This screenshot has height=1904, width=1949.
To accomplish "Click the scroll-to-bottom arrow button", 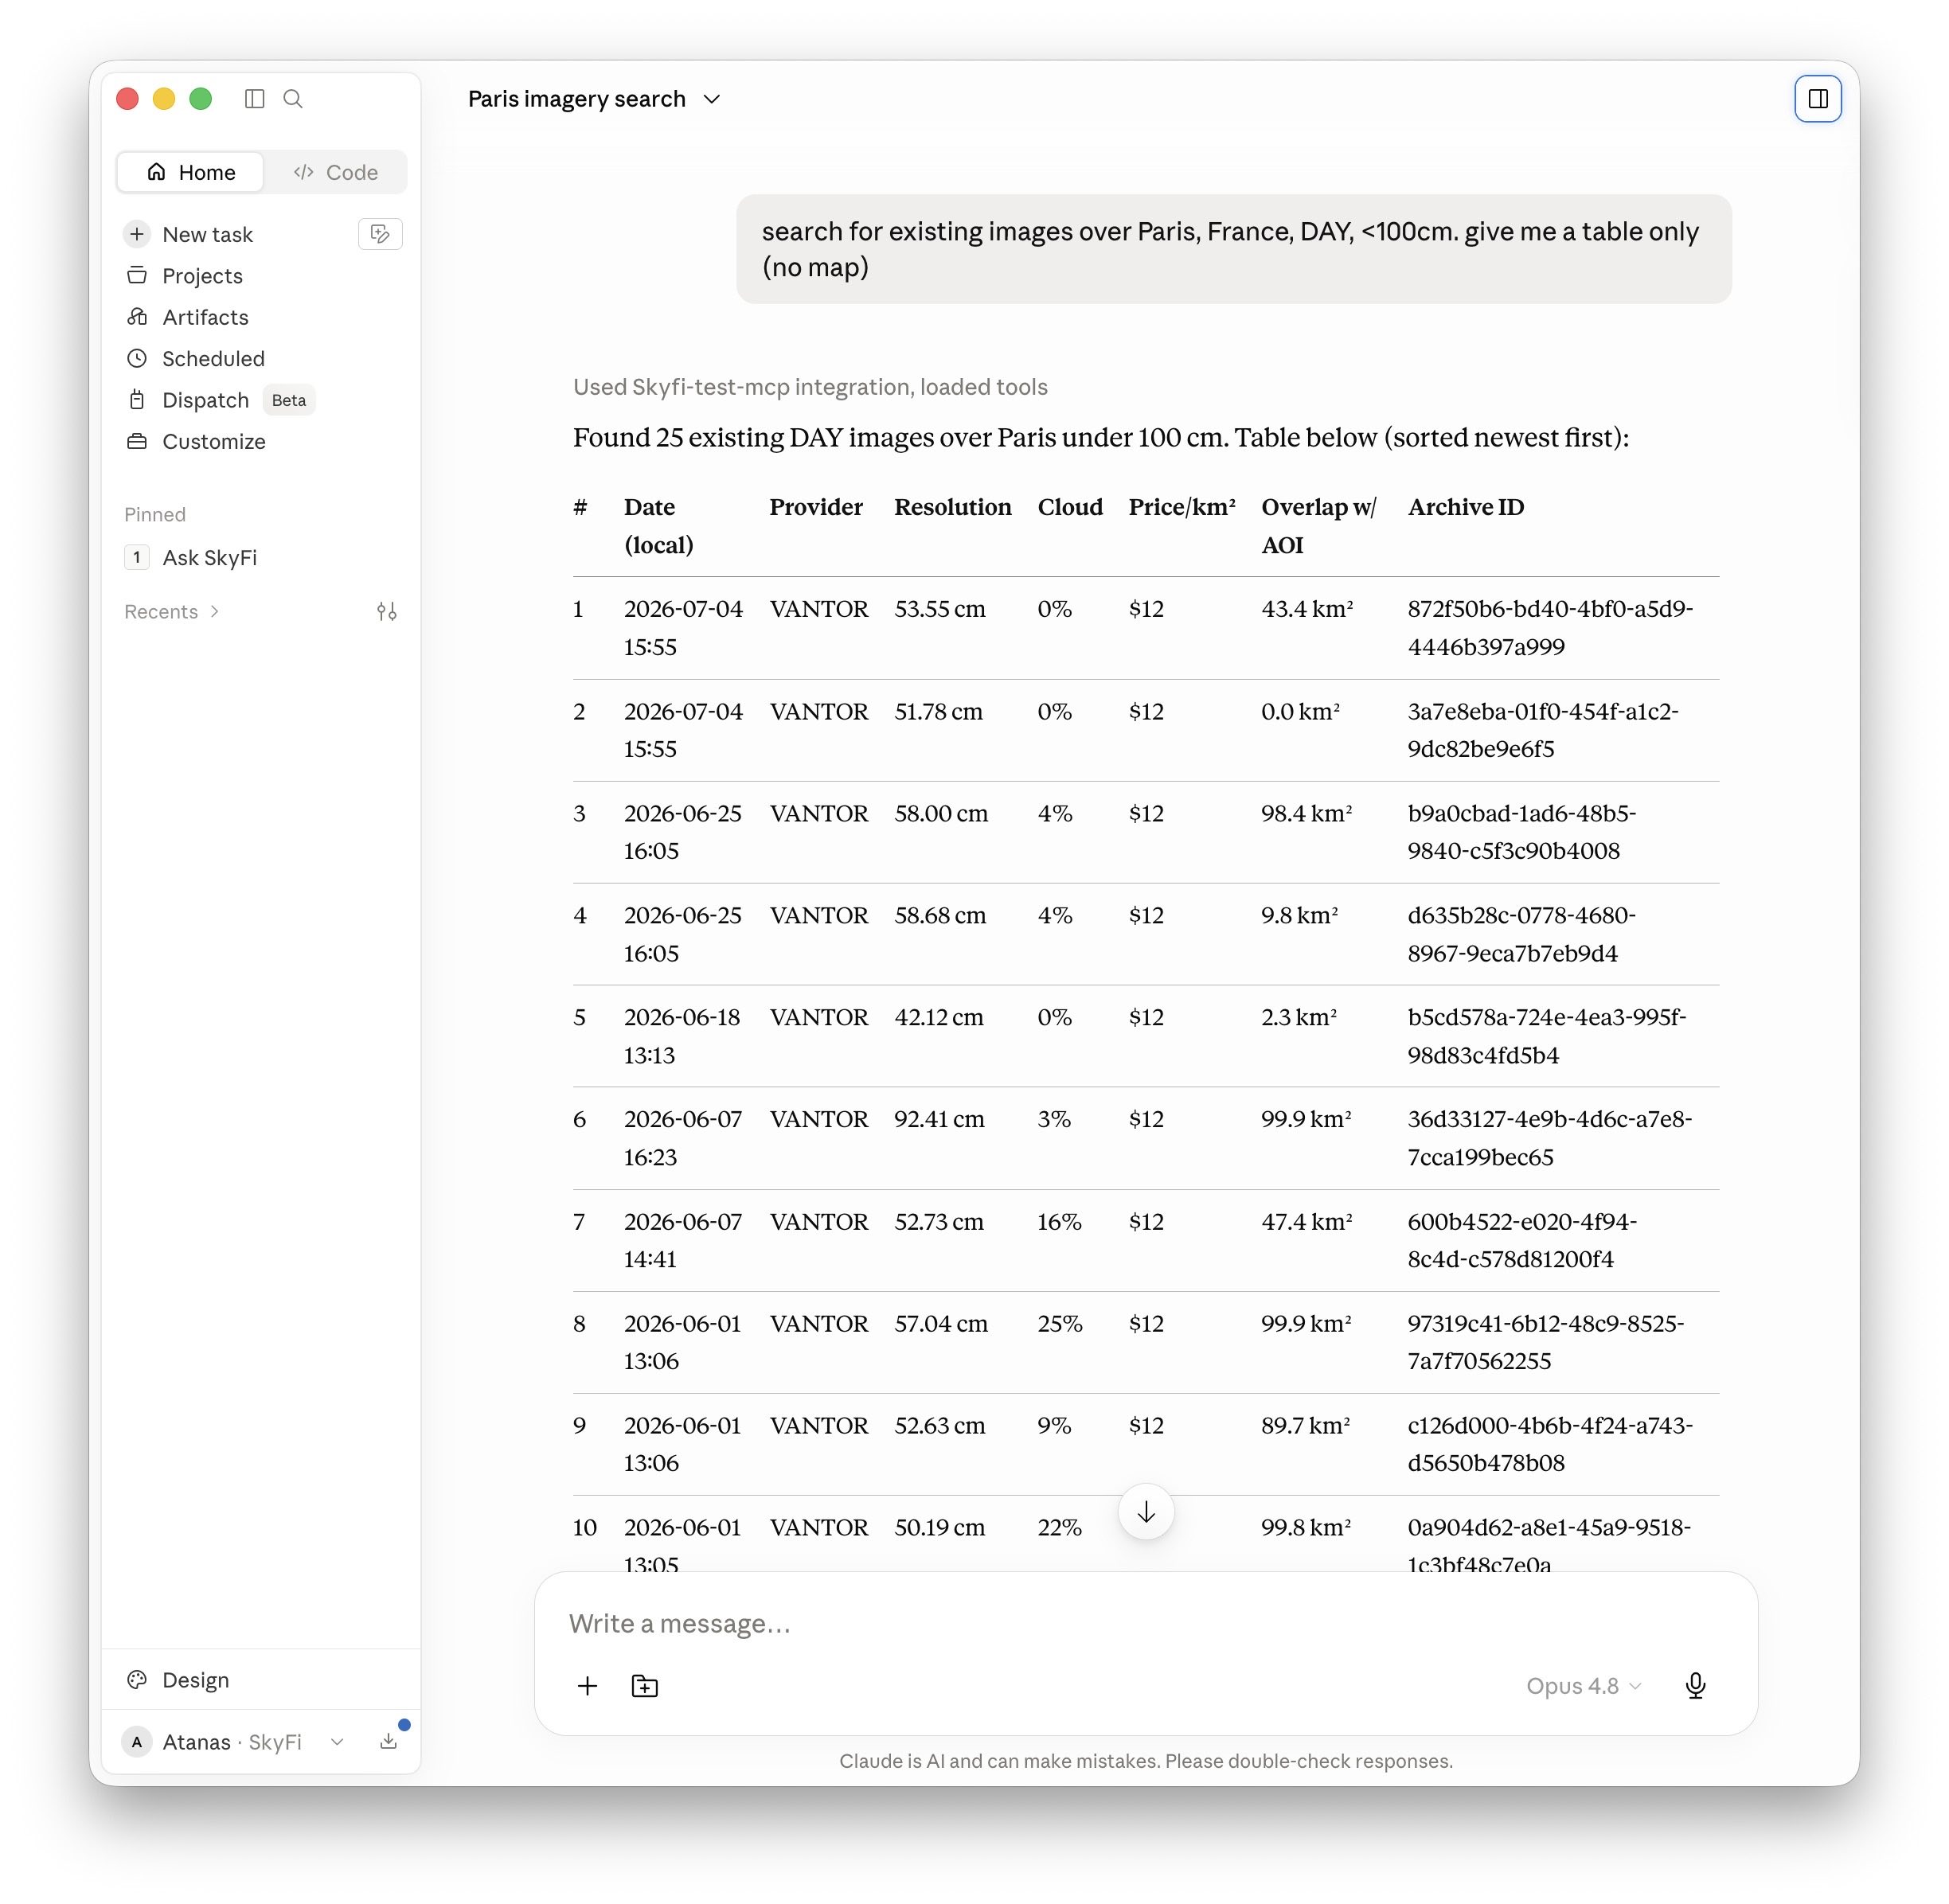I will point(1145,1511).
